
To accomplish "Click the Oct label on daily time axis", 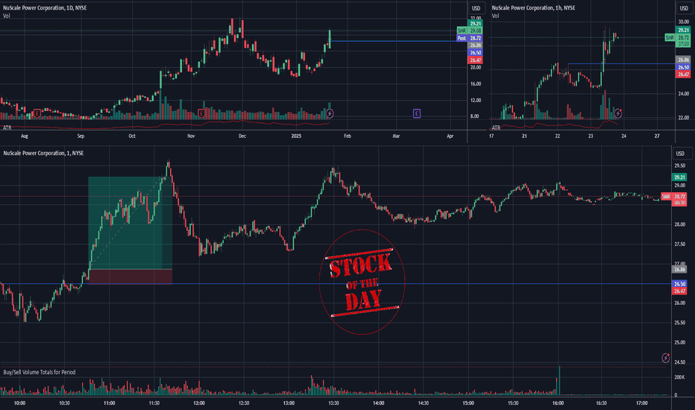I will [x=132, y=136].
